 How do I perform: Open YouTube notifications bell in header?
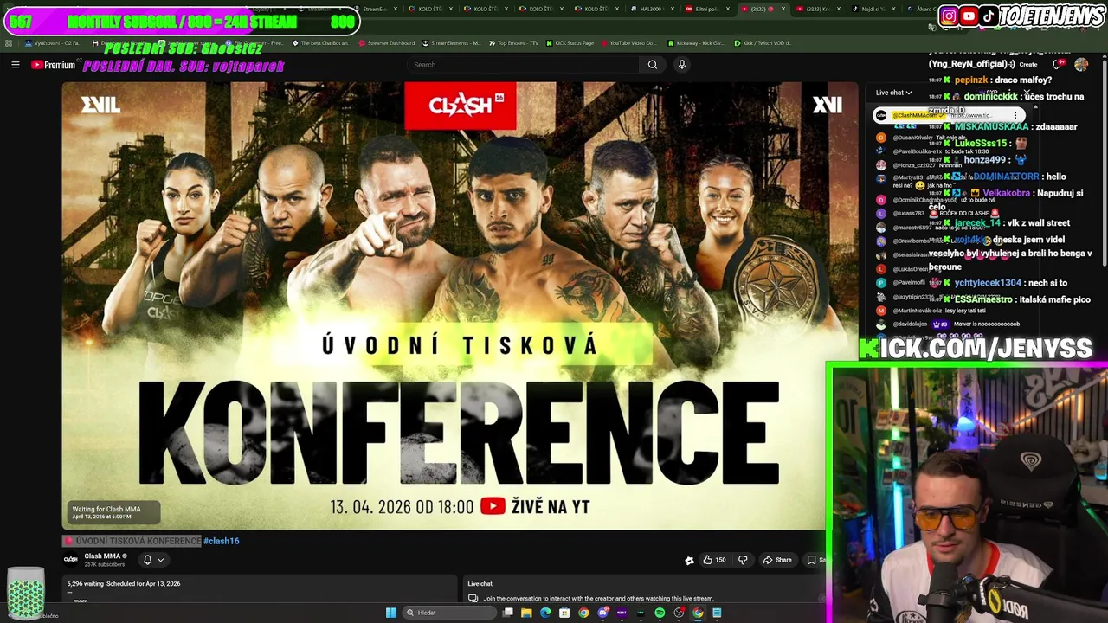tap(1057, 64)
